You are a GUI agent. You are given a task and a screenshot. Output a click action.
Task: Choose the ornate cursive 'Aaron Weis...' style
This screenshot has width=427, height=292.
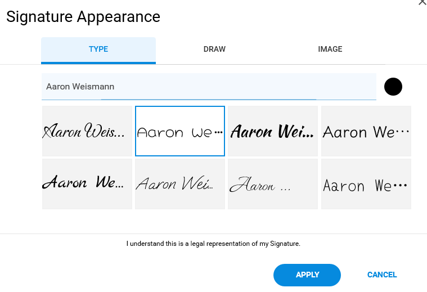tap(87, 131)
